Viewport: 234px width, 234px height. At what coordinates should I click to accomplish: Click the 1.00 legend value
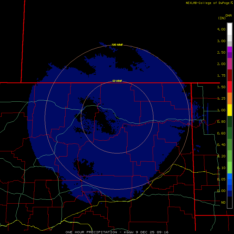tap(221, 110)
